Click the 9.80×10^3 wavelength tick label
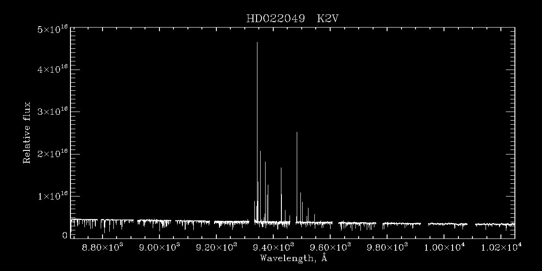This screenshot has width=542, height=271. [x=388, y=247]
